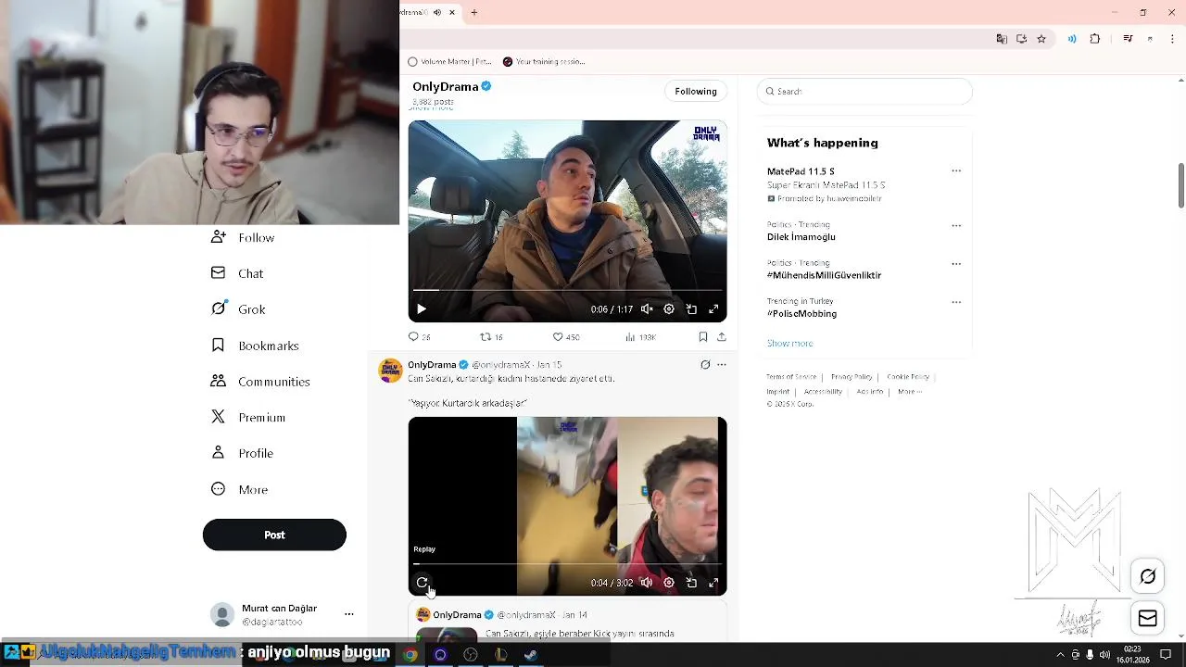Expand the first video to fullscreen
Screen dimensions: 1186x667
(713, 309)
